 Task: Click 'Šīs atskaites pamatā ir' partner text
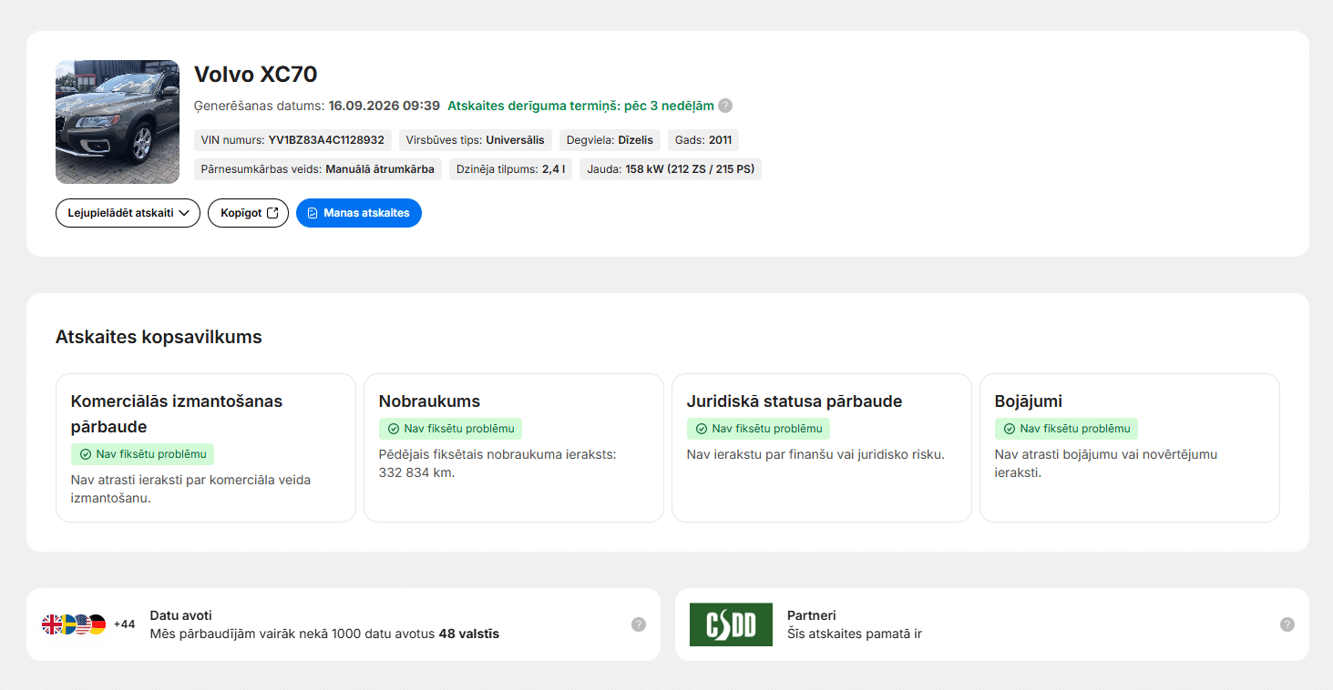[855, 634]
